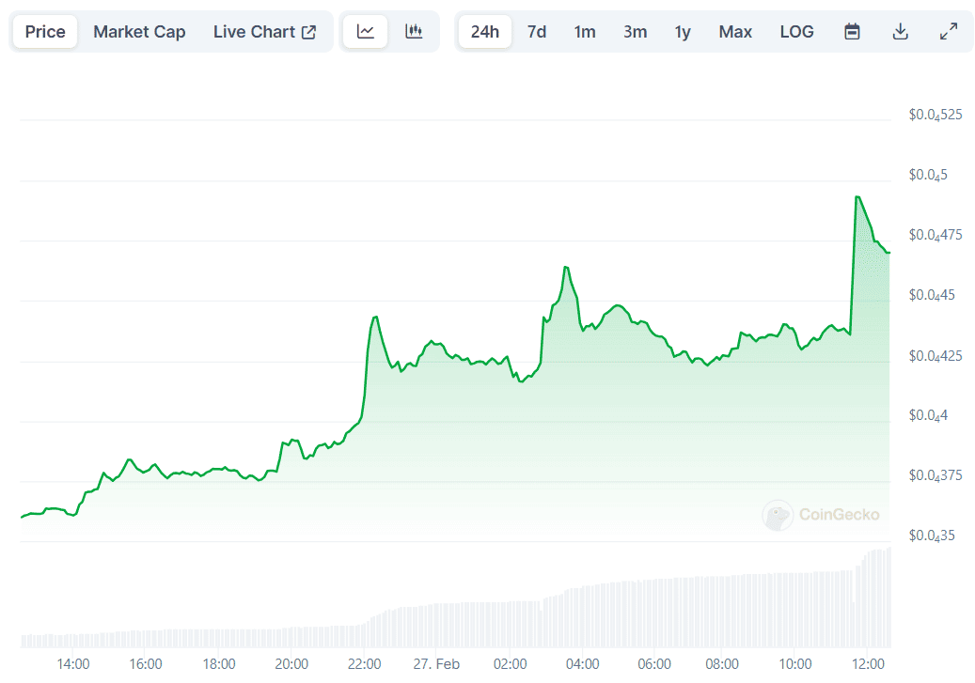
Task: Switch to Market Cap tab
Action: point(139,32)
